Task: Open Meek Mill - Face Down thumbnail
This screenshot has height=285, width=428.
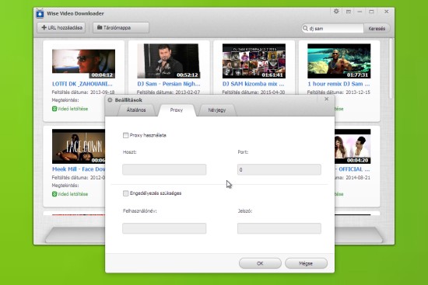Action: [x=79, y=146]
